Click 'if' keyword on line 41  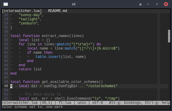click(x=29, y=53)
